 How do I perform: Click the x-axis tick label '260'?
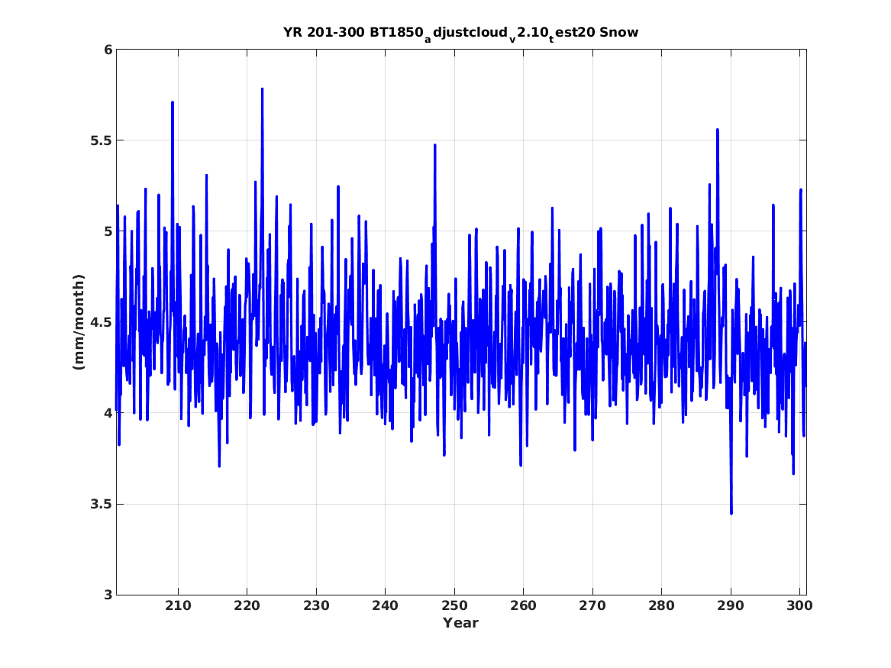coord(523,606)
